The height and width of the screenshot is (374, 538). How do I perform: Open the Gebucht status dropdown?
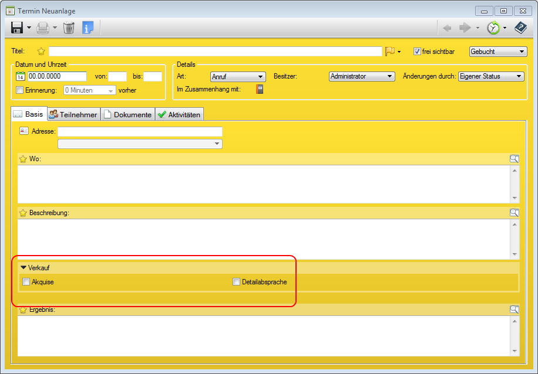click(498, 52)
